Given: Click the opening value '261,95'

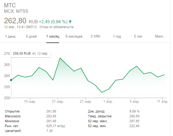Looking at the screenshot, I should coord(51,111).
